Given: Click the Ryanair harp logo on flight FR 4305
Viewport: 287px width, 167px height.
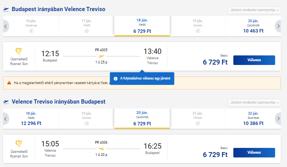Looking at the screenshot, I should (19, 51).
